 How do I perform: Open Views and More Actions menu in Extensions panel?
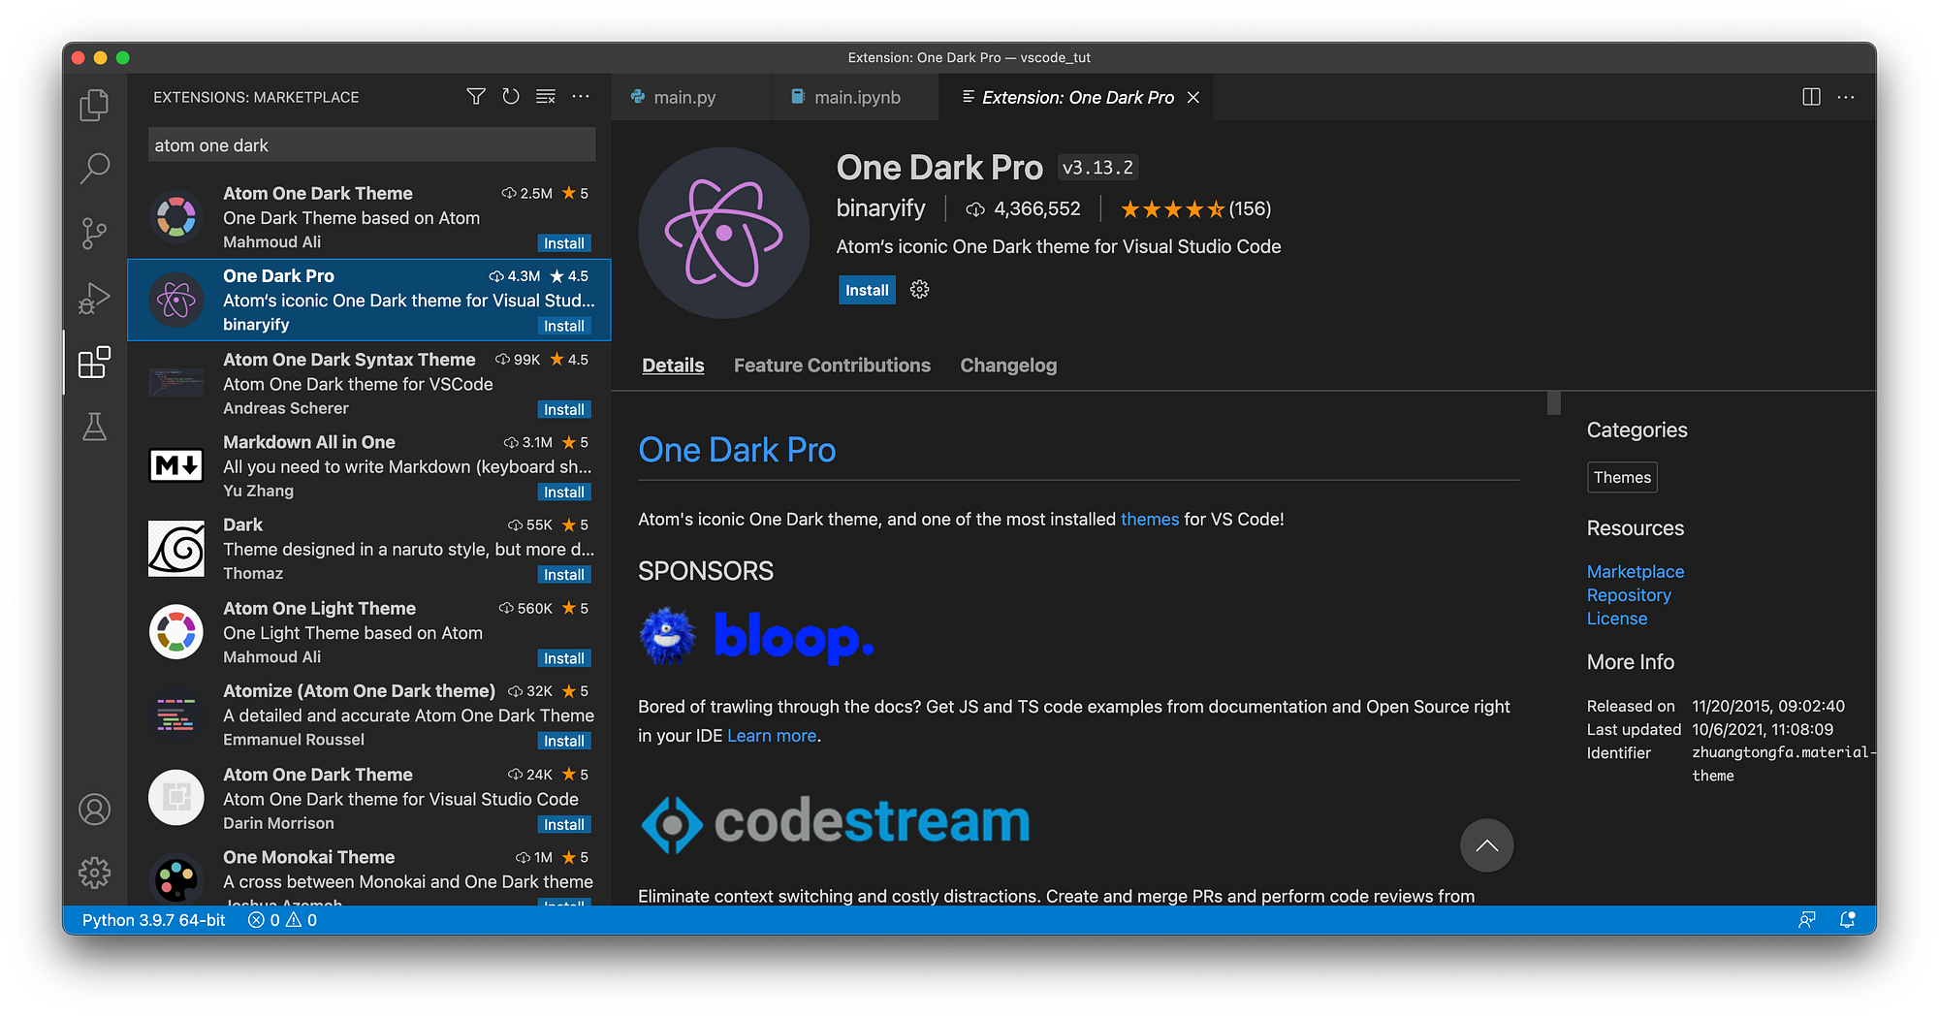581,97
